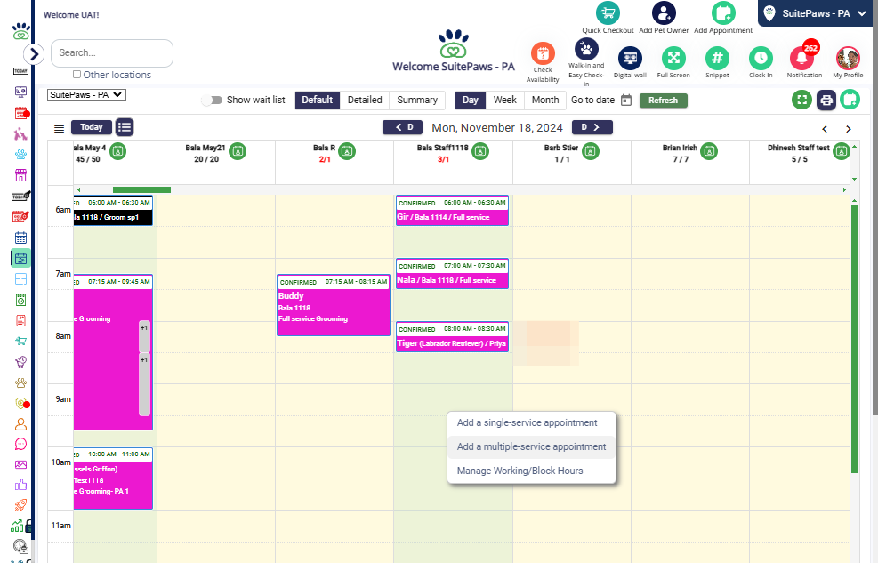Open Tiger Labrador Retriever appointment card
This screenshot has width=878, height=563.
[452, 337]
